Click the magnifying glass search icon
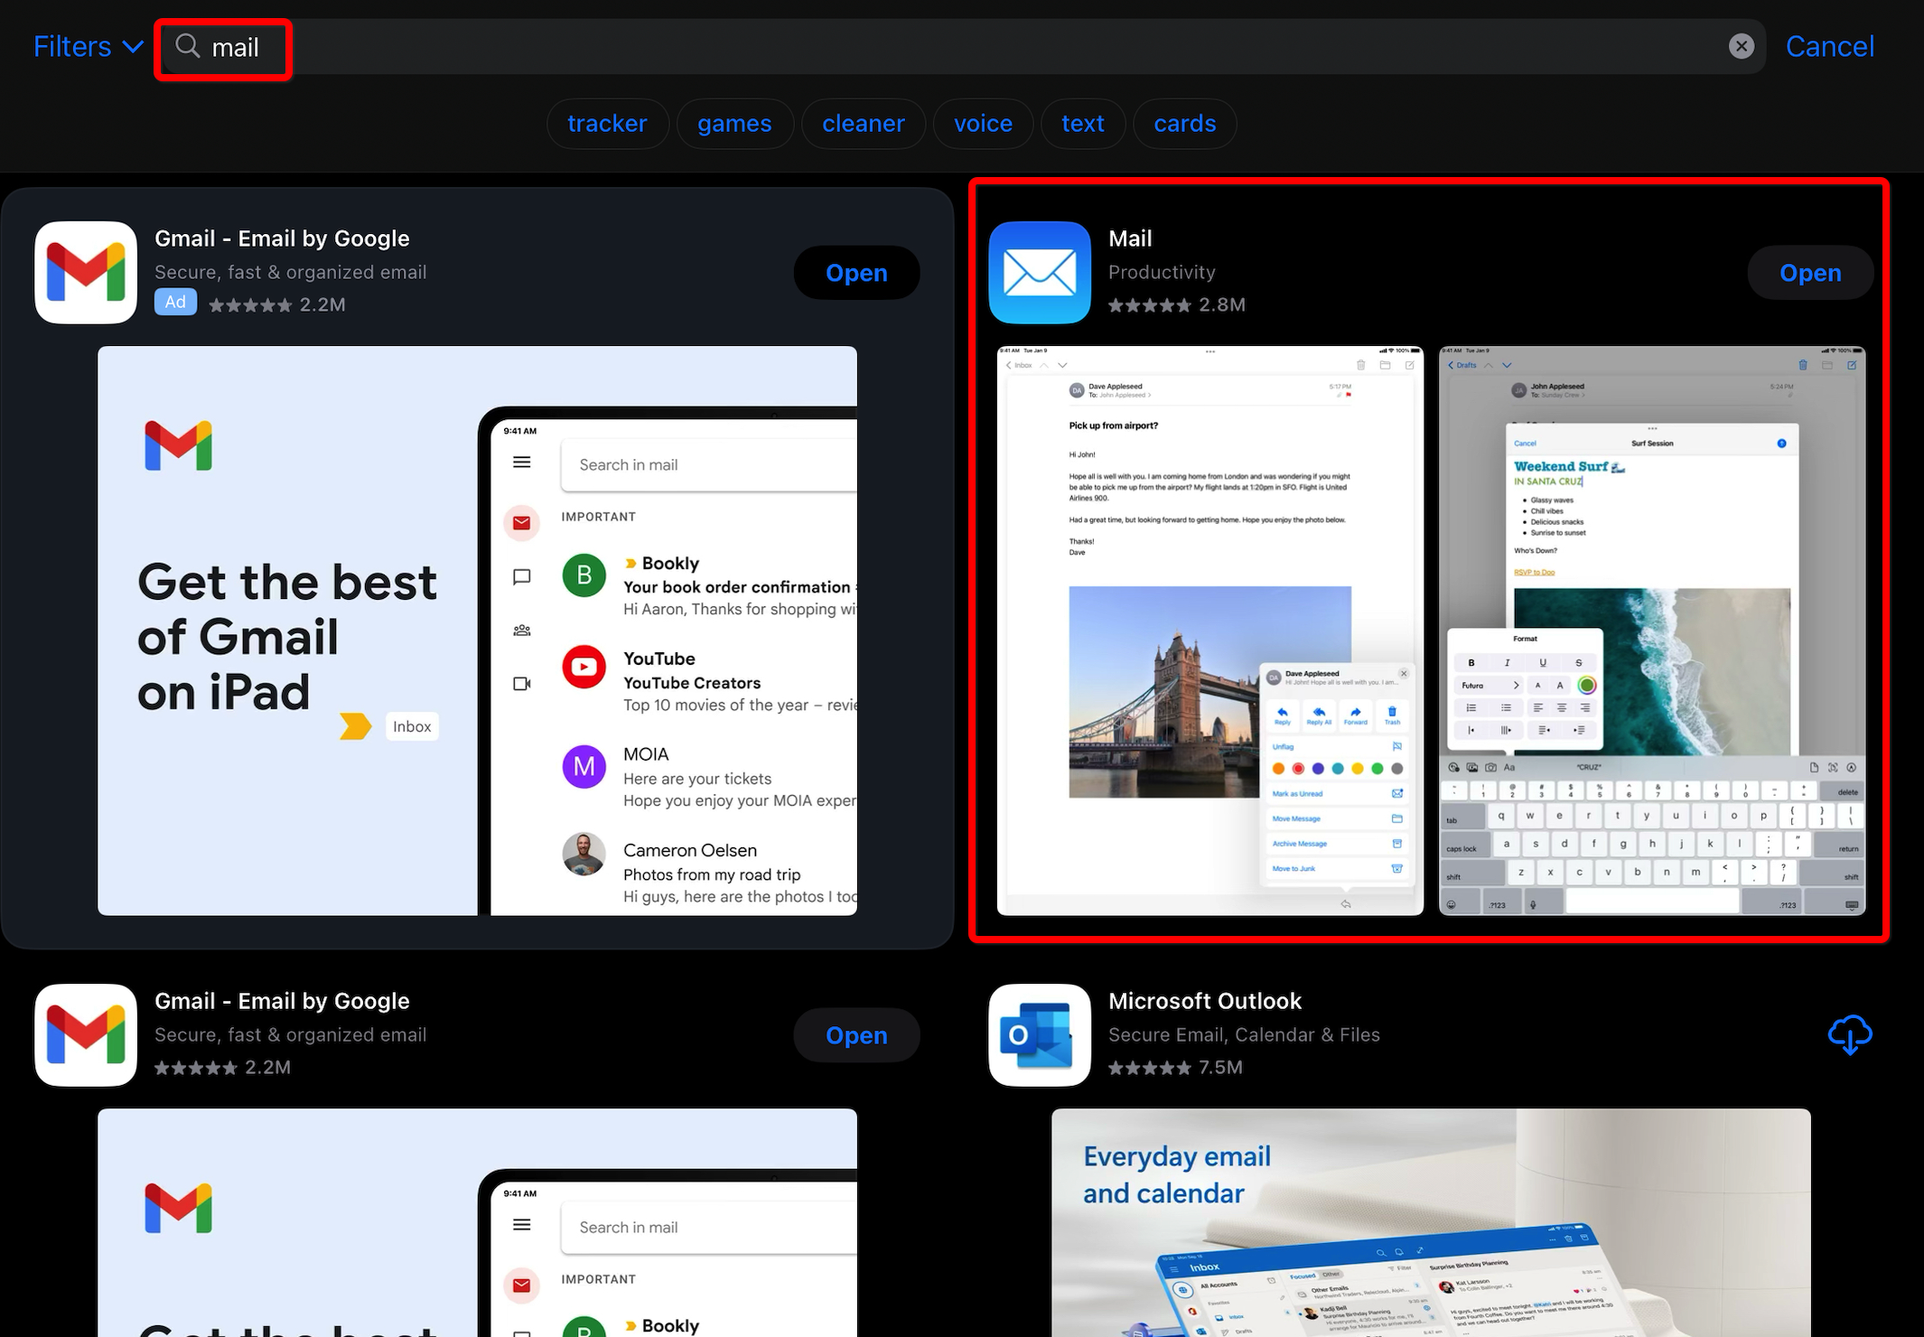This screenshot has height=1337, width=1924. click(x=187, y=46)
